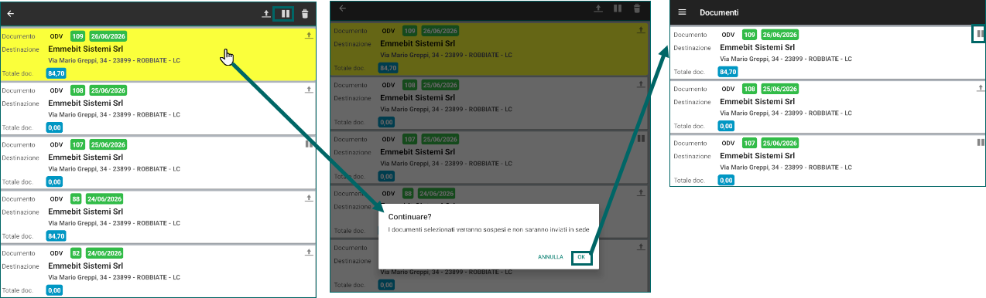
Task: Select document 108 row in right panel
Action: [828, 107]
